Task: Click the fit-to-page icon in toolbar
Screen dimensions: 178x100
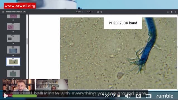Action: point(98,12)
